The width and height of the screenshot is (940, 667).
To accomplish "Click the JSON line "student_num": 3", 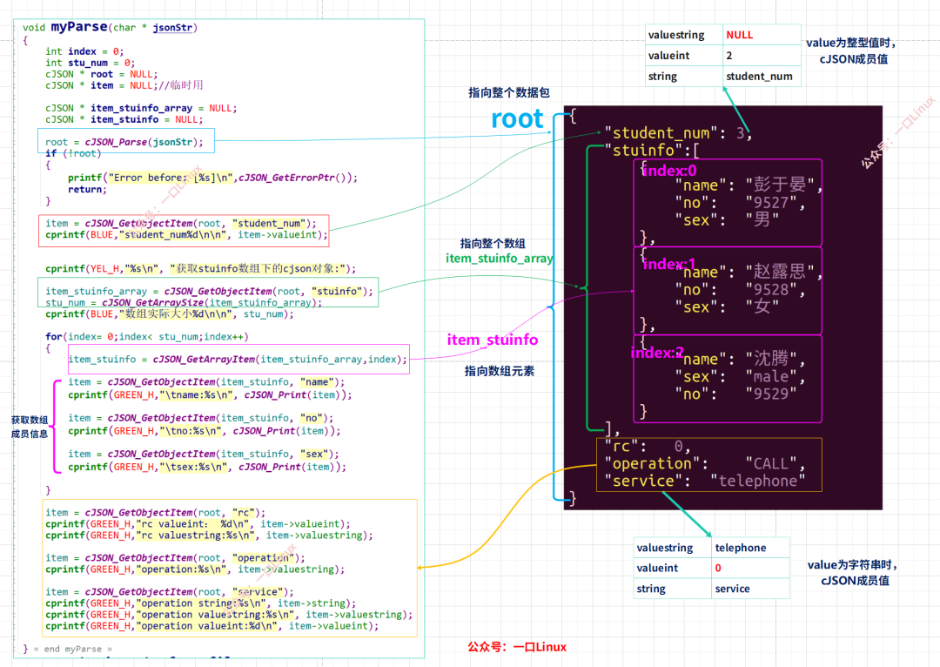I will [677, 133].
